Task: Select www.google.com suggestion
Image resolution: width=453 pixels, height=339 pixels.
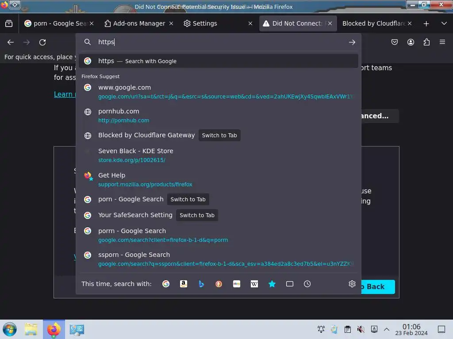Action: (219, 92)
